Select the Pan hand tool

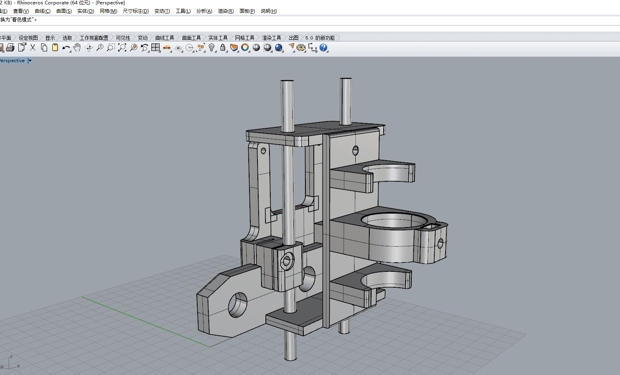click(77, 48)
